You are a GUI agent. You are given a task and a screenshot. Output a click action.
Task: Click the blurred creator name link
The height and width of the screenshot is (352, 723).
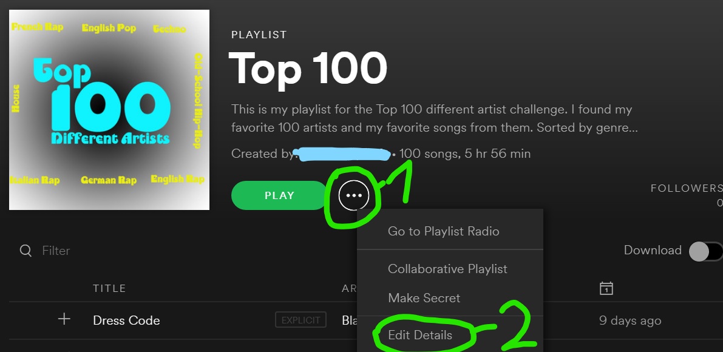344,154
